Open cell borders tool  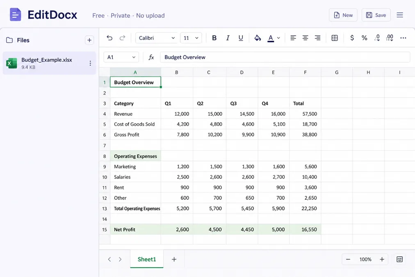point(335,38)
